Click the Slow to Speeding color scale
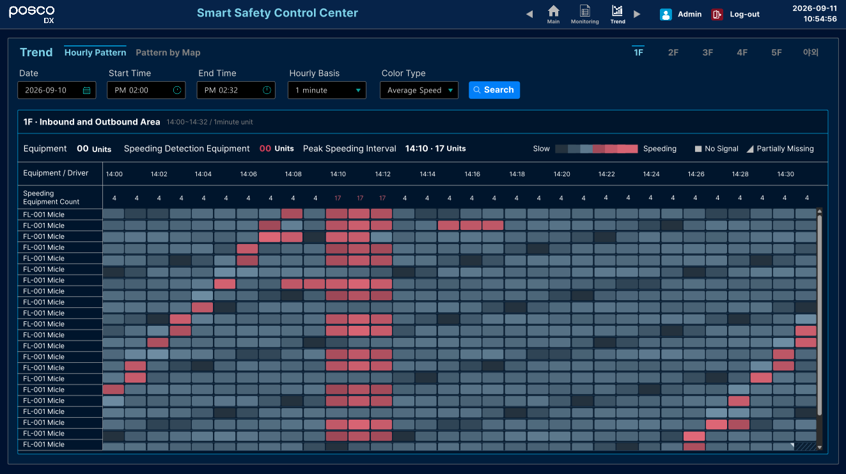 tap(596, 149)
